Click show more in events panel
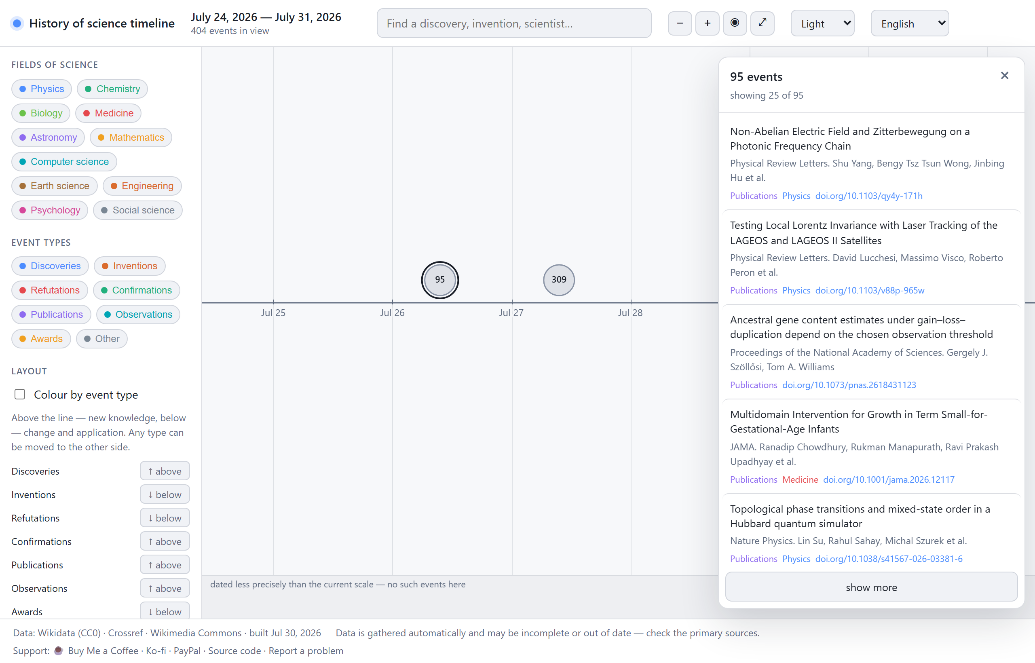Viewport: 1035px width, 663px height. click(871, 587)
